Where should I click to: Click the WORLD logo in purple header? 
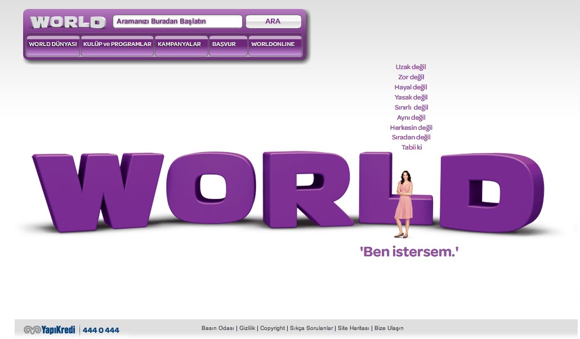pos(68,22)
